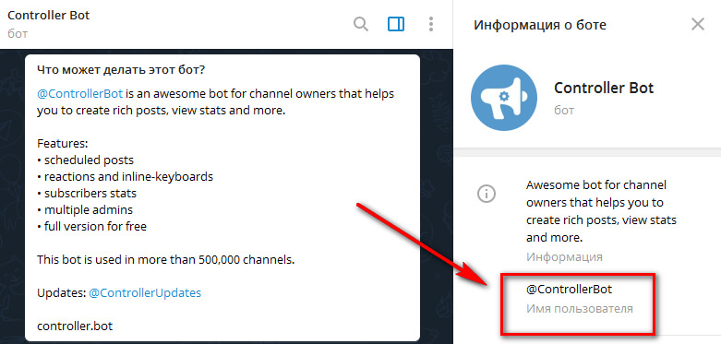Toggle the right info sidebar panel
Screen dimensions: 721x344
tap(396, 24)
